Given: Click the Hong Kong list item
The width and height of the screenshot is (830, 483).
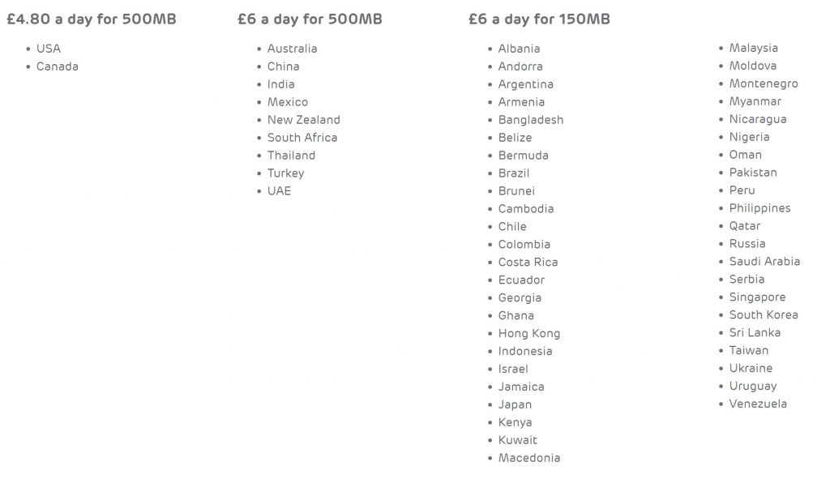Looking at the screenshot, I should tap(528, 333).
